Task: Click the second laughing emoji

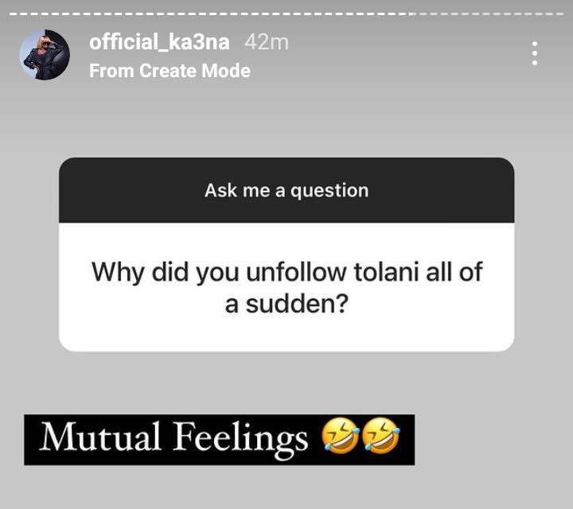Action: click(x=380, y=437)
